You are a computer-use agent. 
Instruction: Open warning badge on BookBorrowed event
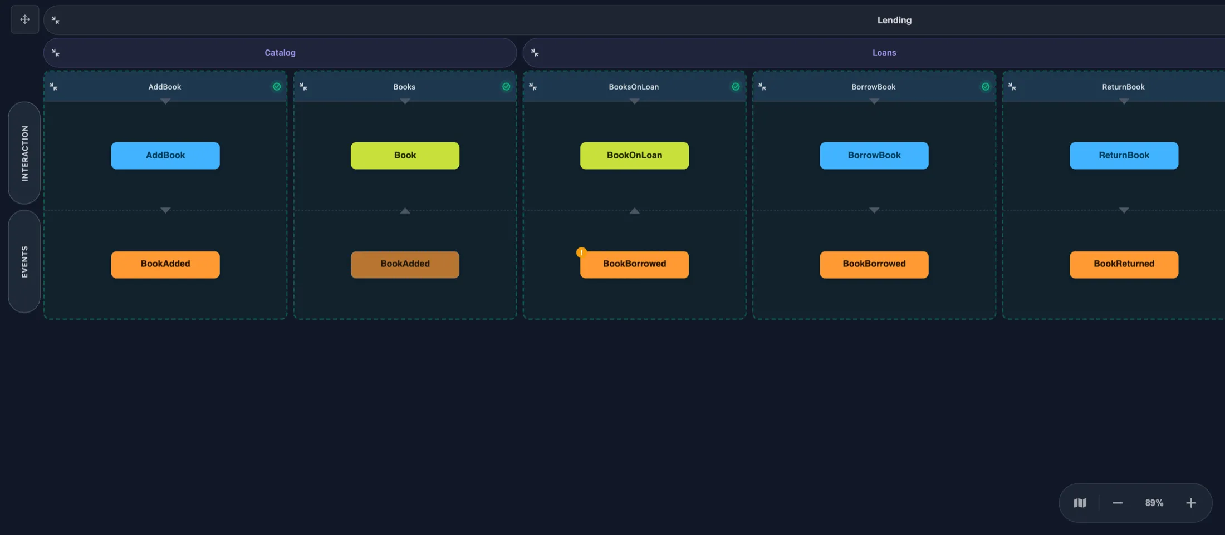[x=581, y=252]
